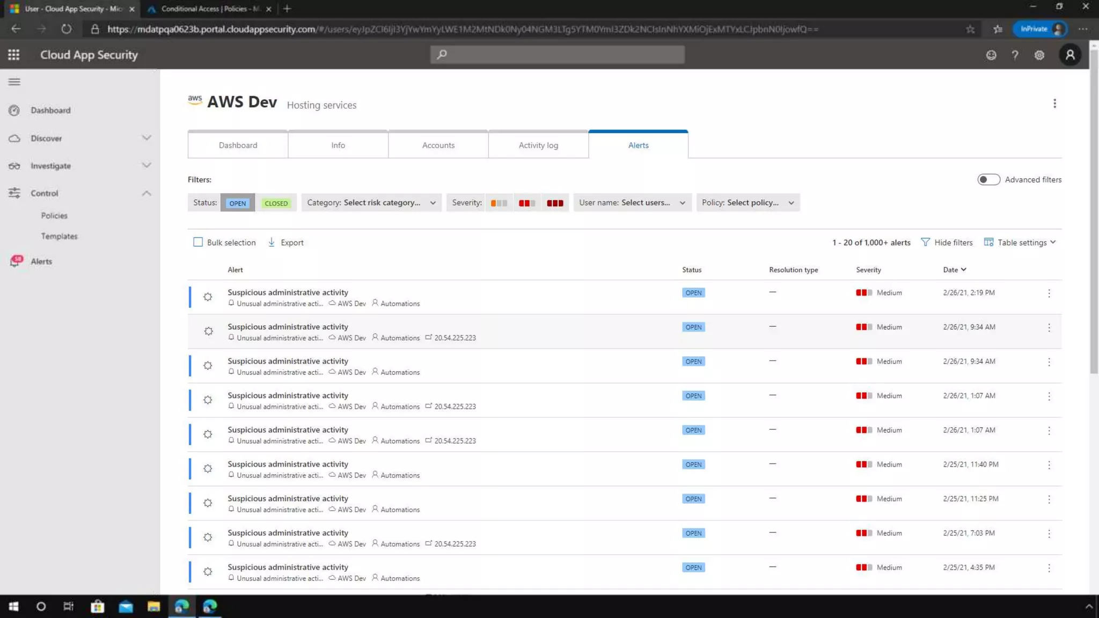Open the help question mark icon
1099x618 pixels.
pos(1015,55)
